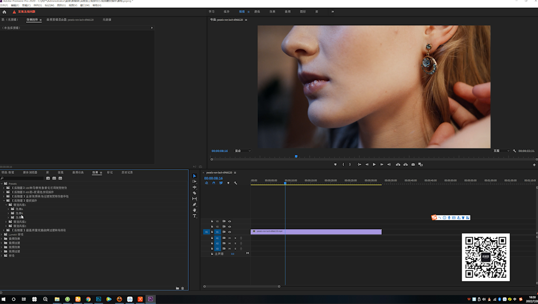Select the Type tool
The width and height of the screenshot is (538, 304).
(194, 216)
